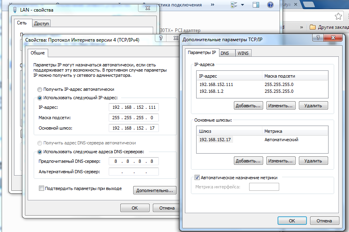Click the Шлюз column header
The image size is (349, 232).
(229, 131)
